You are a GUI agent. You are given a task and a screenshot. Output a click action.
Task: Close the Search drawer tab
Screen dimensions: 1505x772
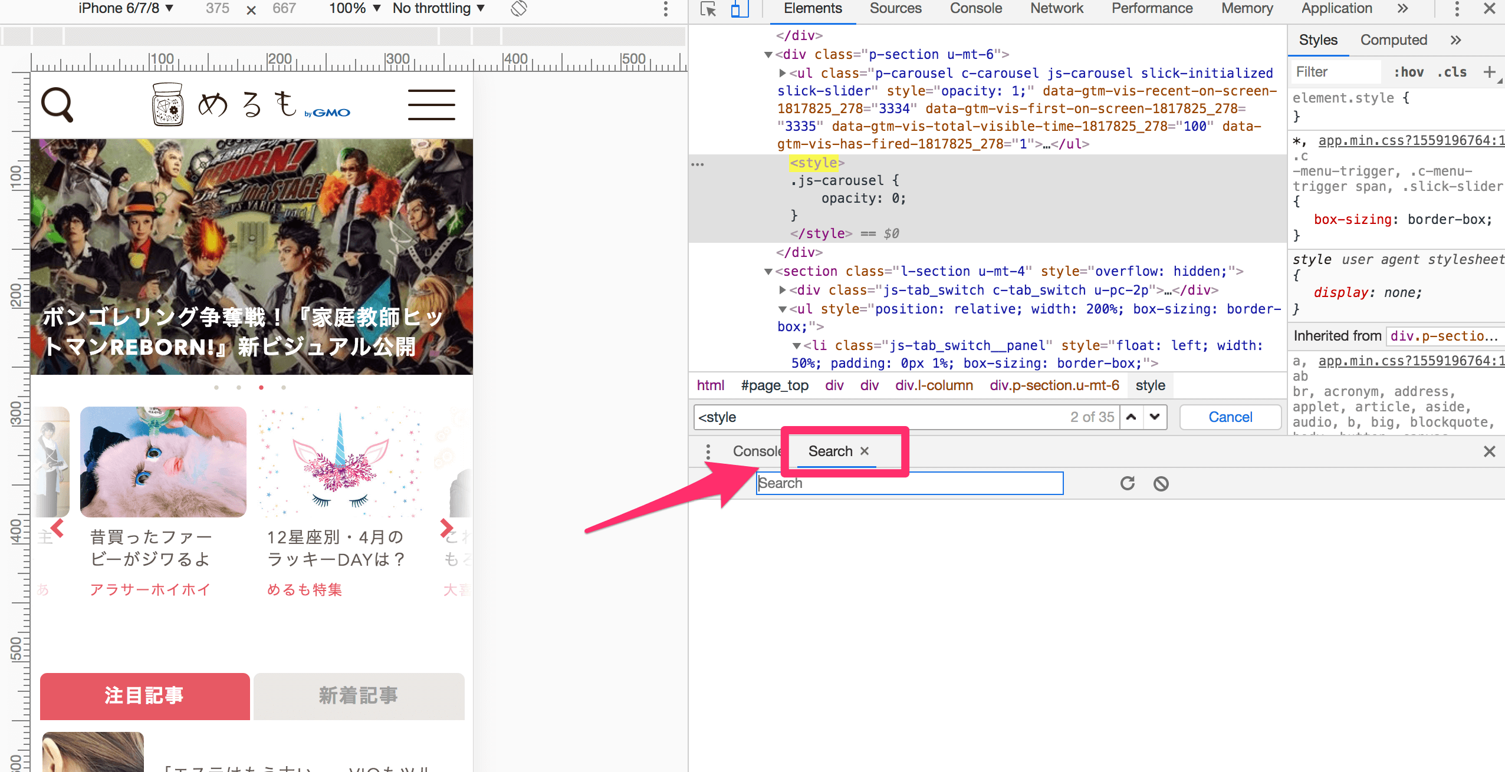coord(864,451)
